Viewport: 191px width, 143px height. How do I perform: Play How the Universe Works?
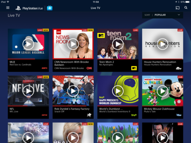click(x=28, y=138)
